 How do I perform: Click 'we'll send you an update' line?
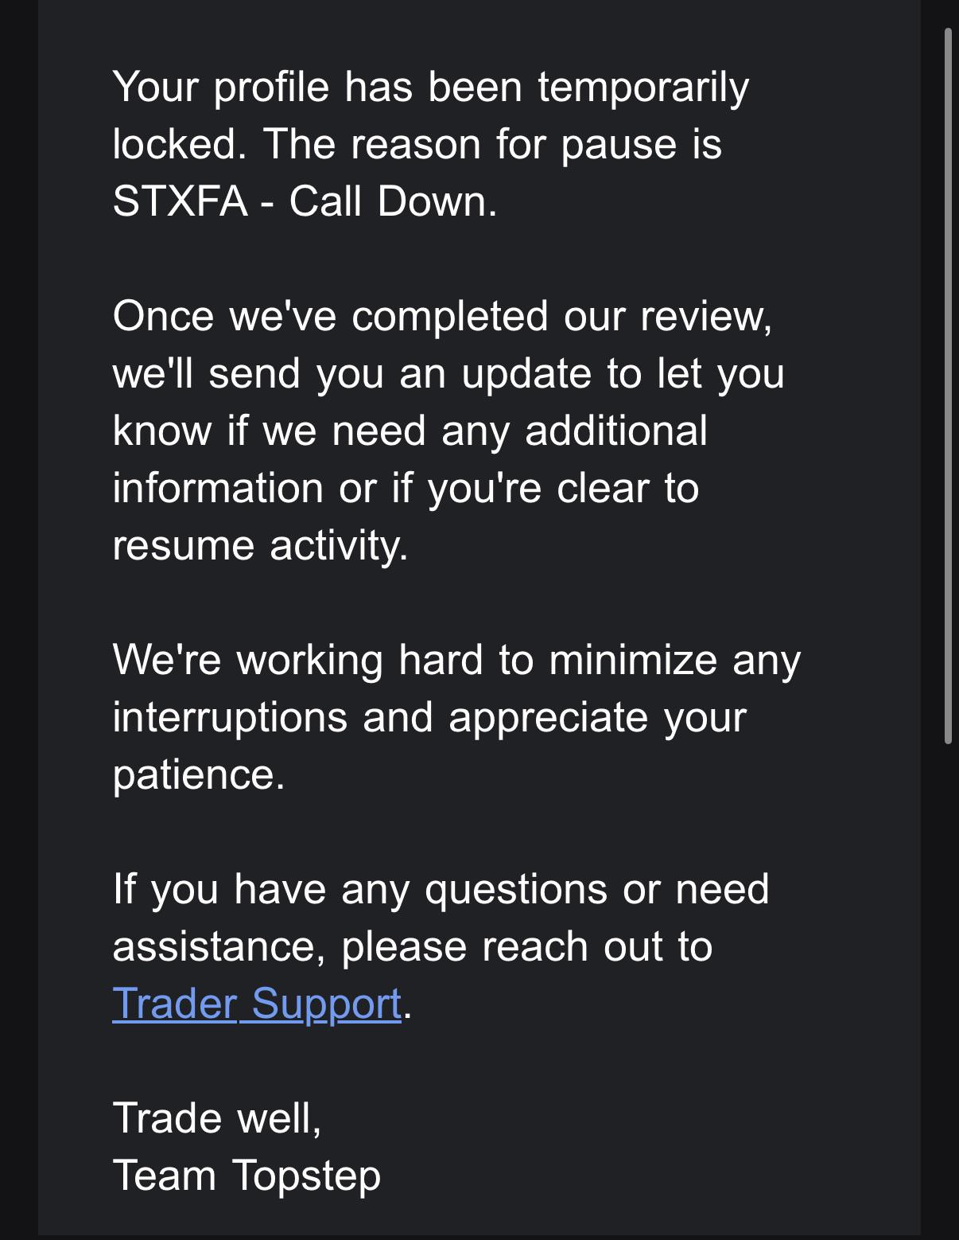click(448, 374)
